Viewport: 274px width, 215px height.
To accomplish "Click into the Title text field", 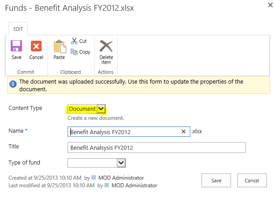I will coord(157,148).
